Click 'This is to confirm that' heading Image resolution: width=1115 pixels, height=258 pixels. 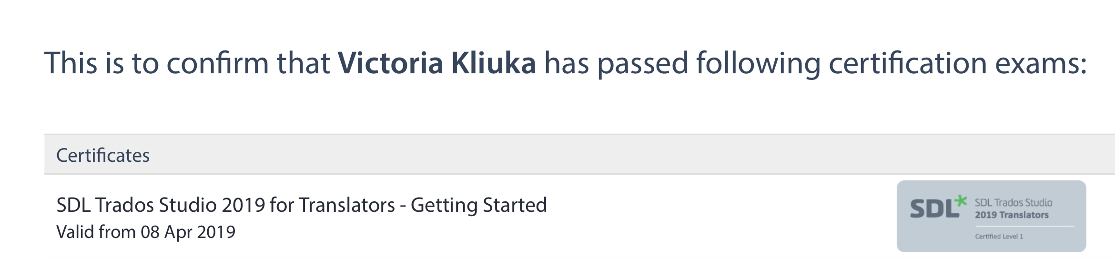(x=187, y=63)
